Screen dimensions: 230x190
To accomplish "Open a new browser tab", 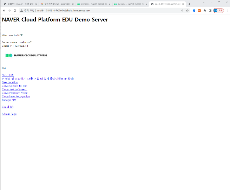I will click(189, 4).
